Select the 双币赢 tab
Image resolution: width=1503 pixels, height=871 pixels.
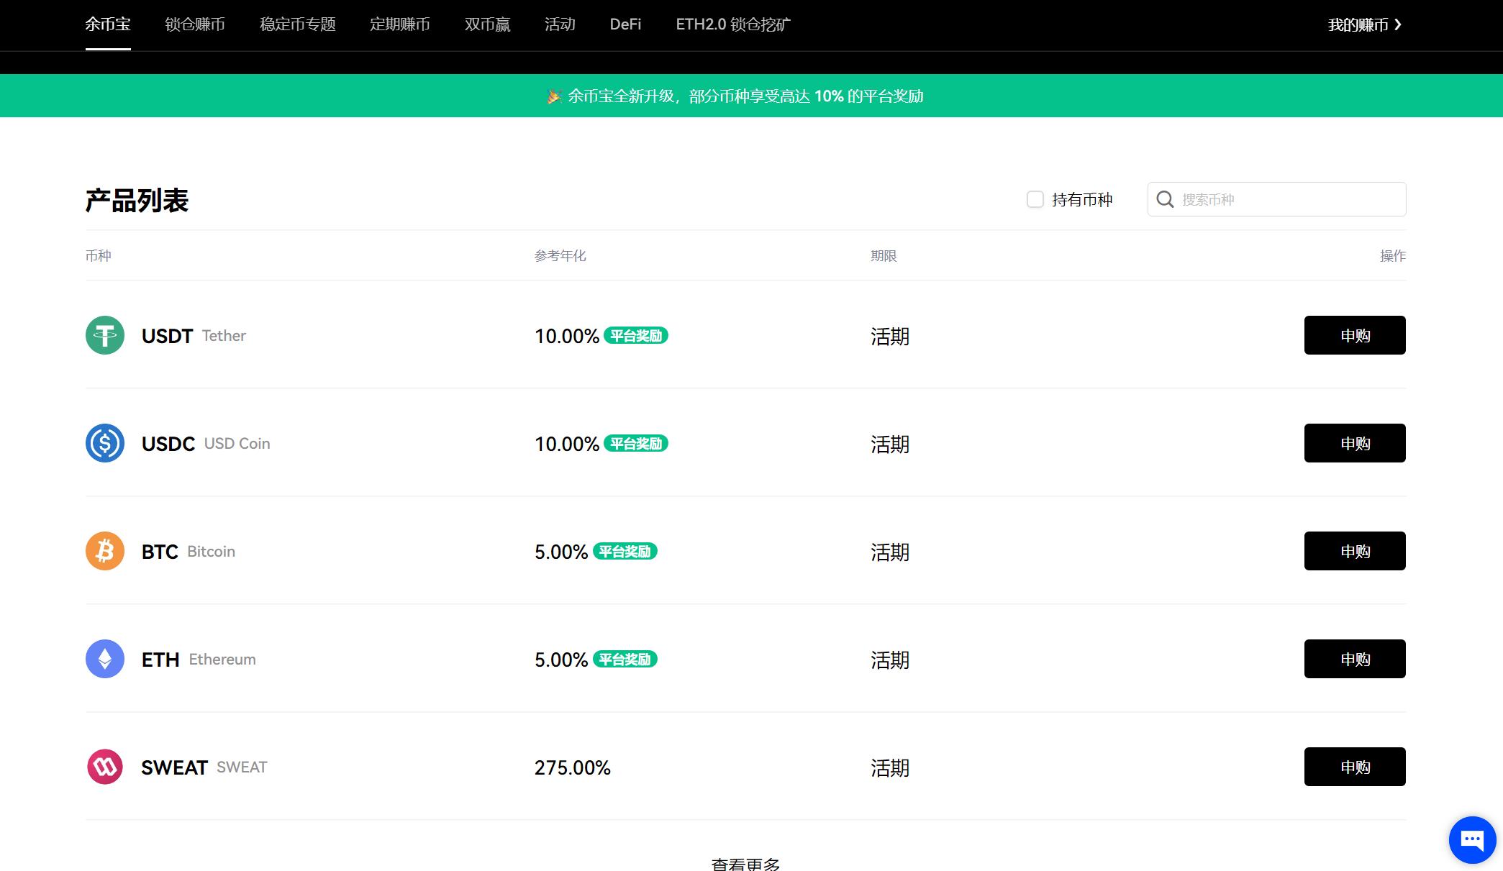pyautogui.click(x=487, y=24)
